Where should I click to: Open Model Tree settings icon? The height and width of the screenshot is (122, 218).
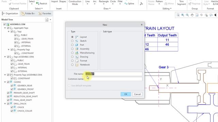pyautogui.click(x=47, y=20)
